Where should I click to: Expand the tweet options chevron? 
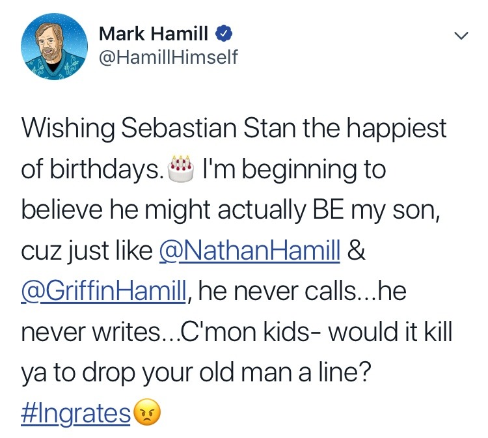[x=460, y=36]
